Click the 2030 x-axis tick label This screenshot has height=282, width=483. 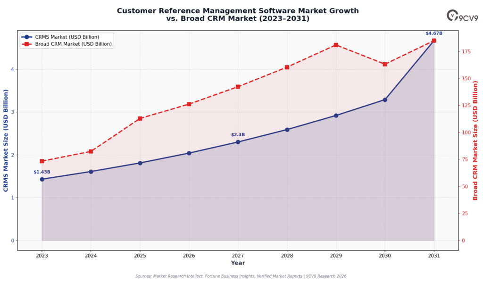[x=385, y=256]
